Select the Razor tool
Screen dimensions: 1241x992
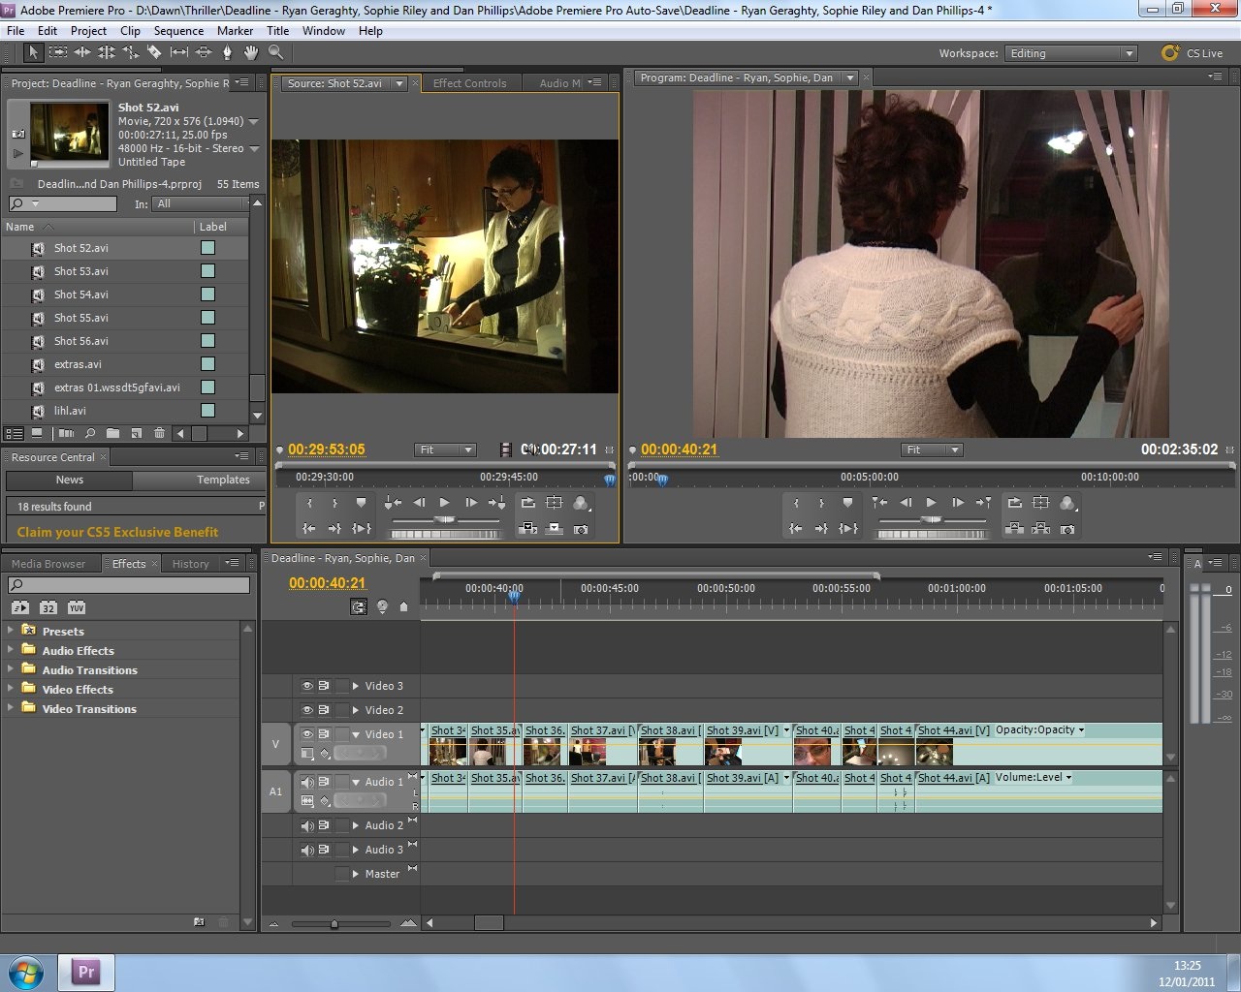(x=154, y=52)
